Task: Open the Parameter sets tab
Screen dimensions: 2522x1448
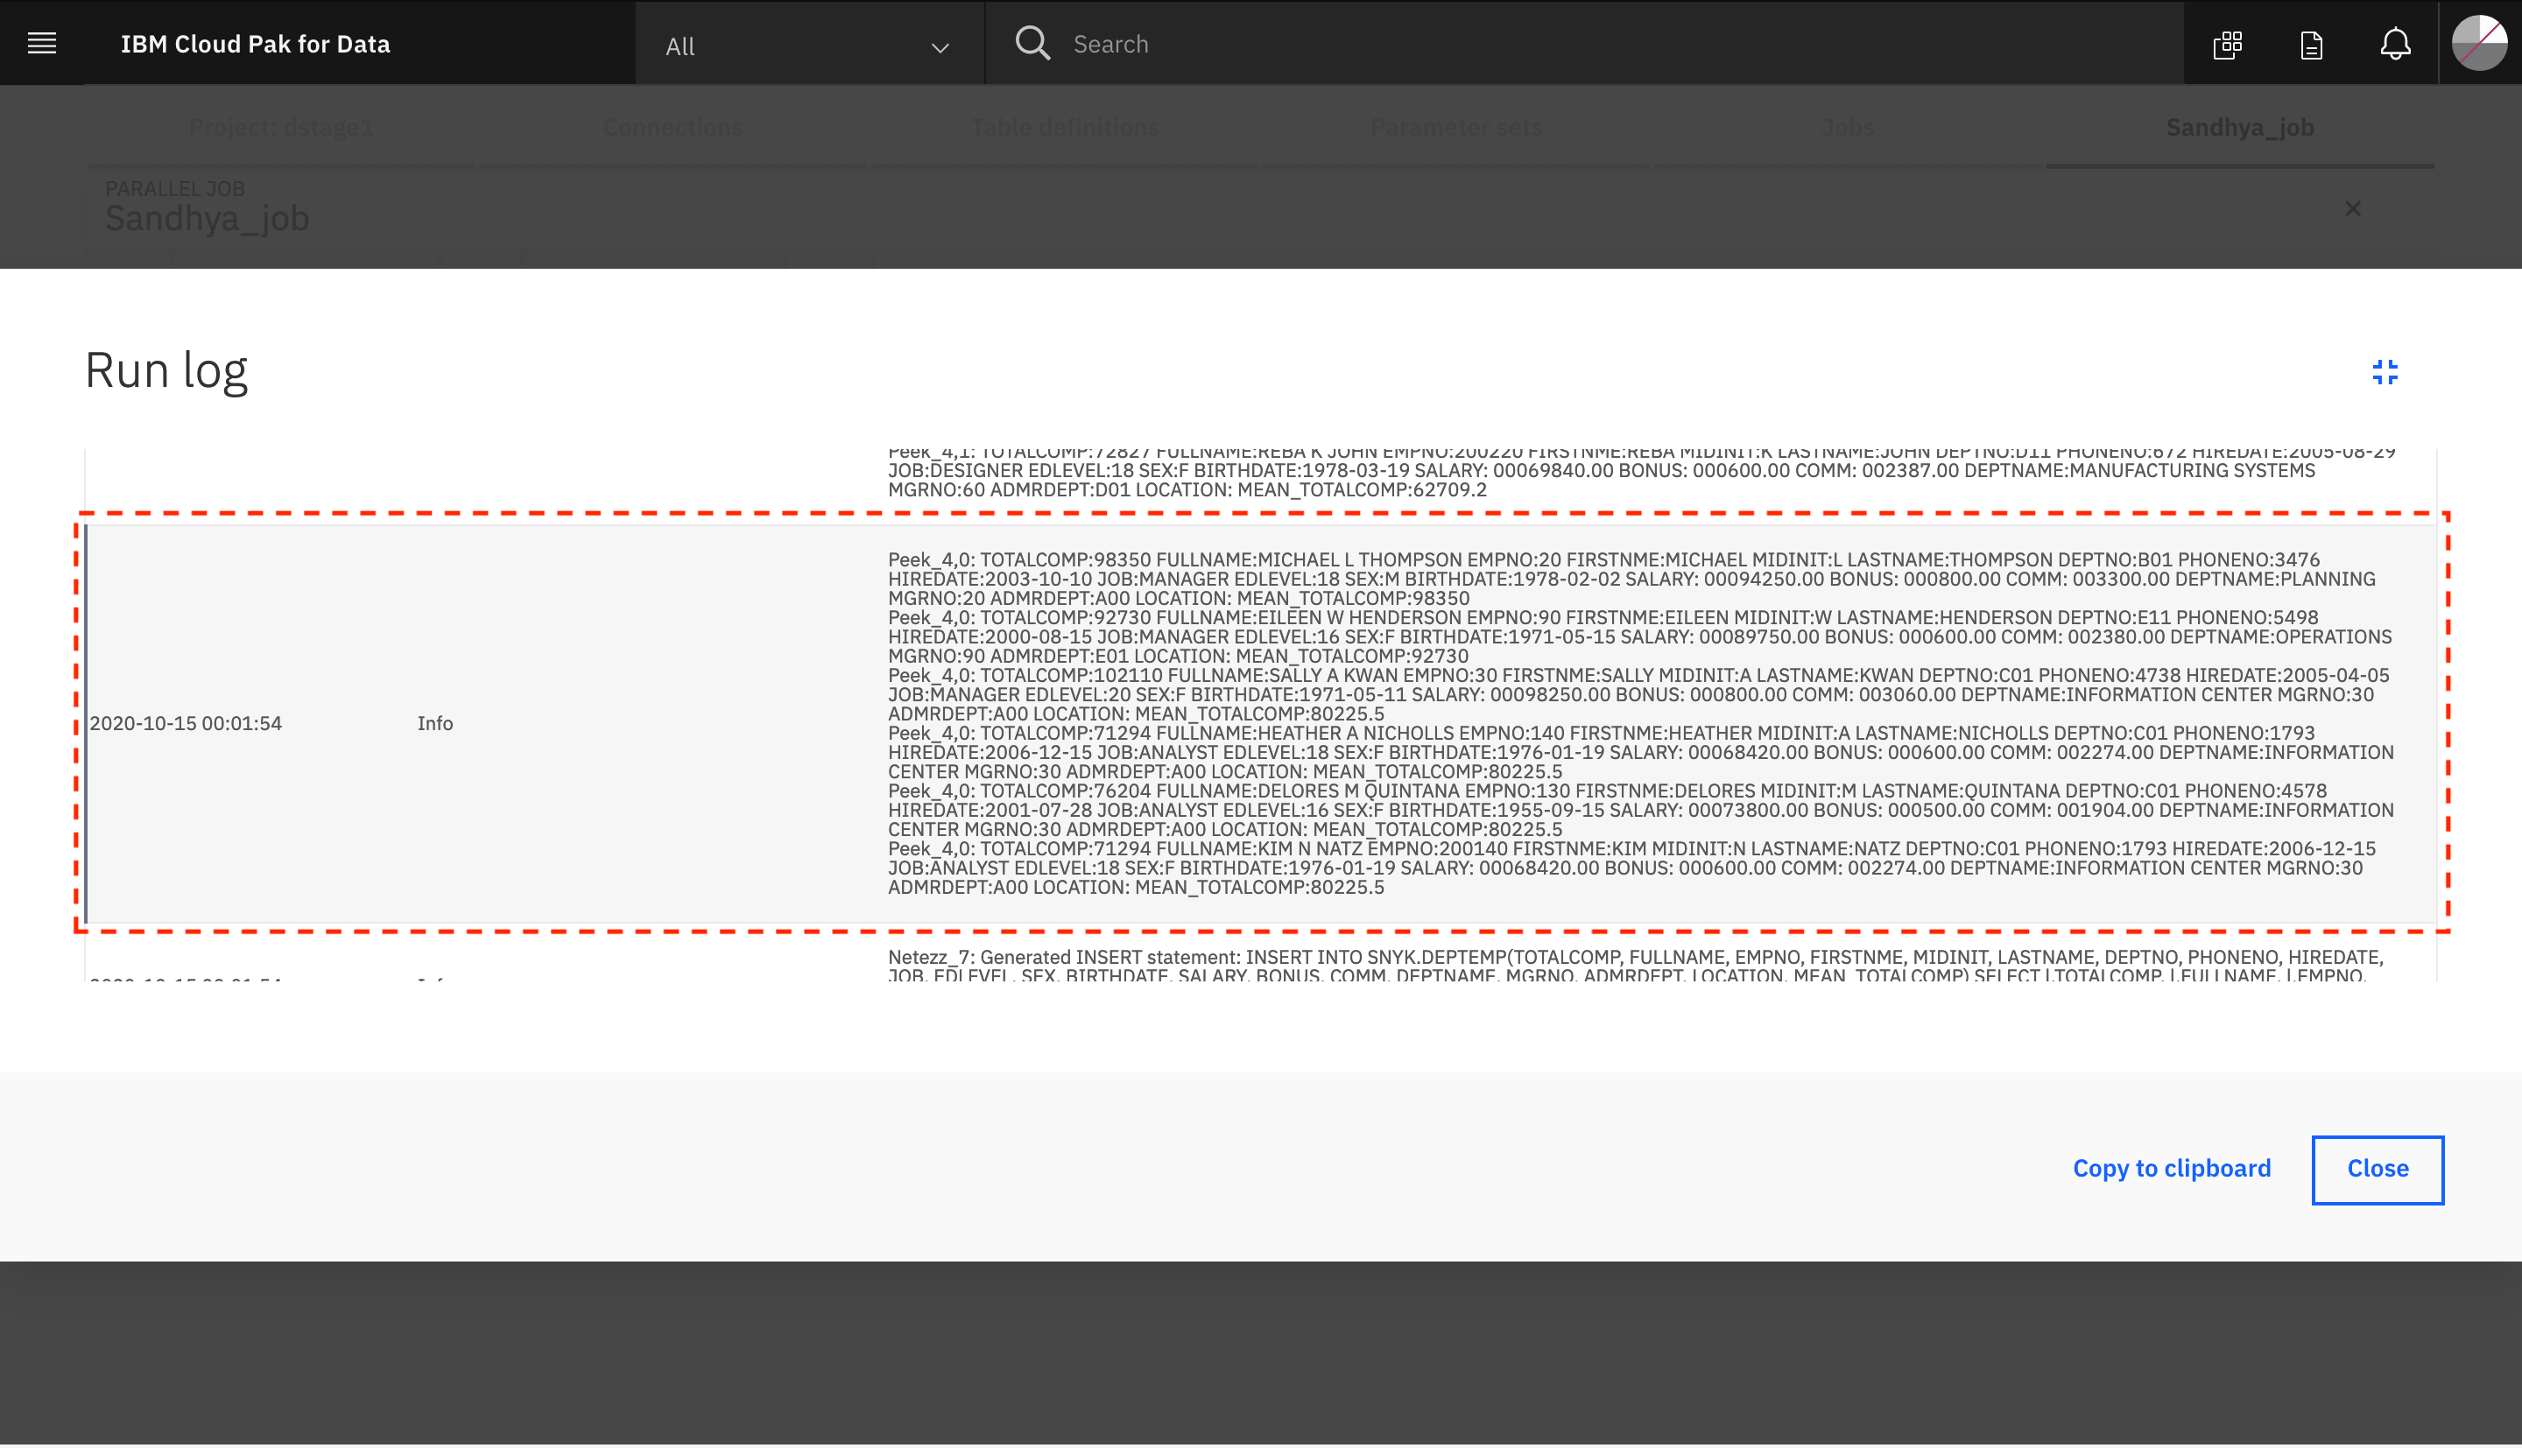Action: (1456, 127)
